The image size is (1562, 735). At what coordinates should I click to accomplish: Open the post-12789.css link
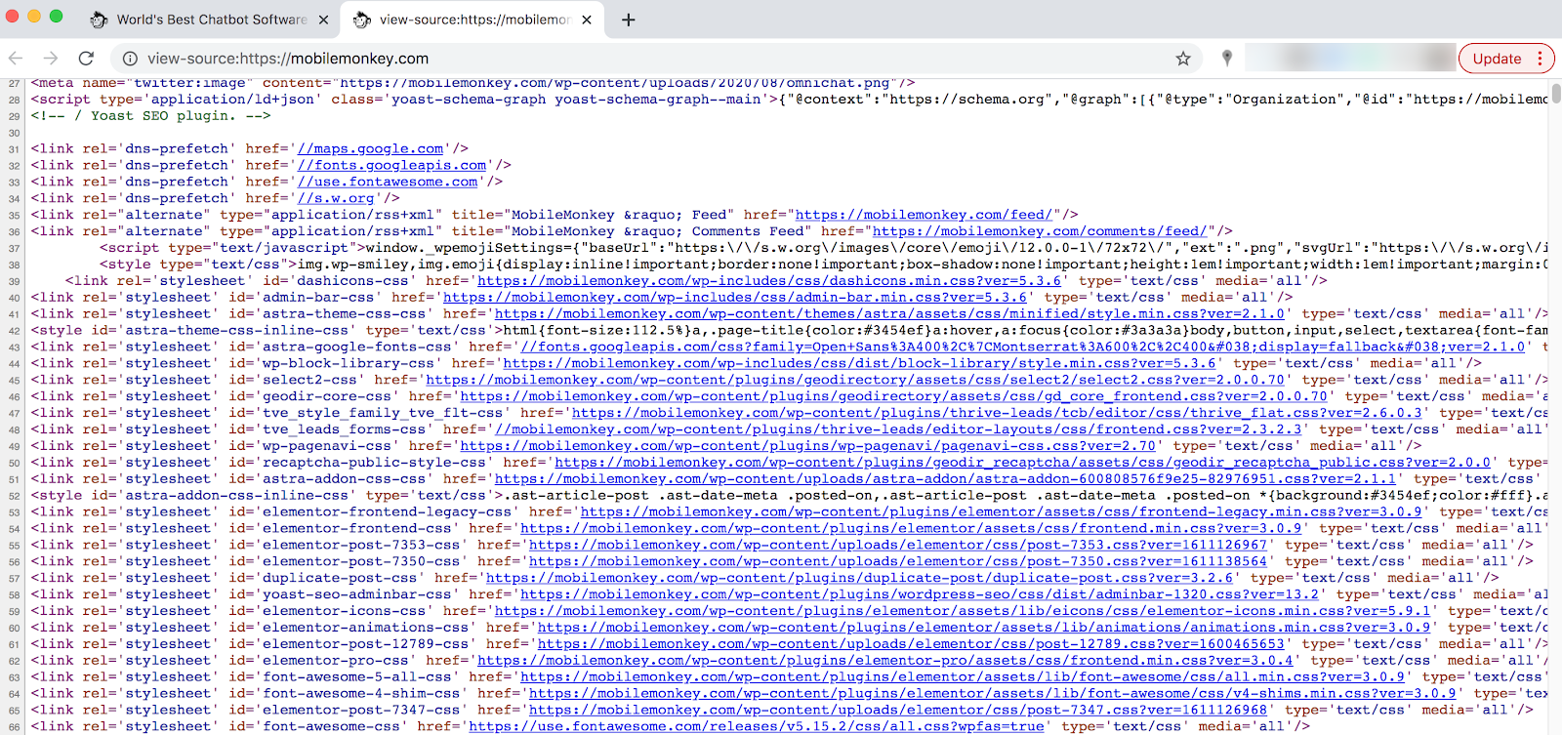point(911,645)
